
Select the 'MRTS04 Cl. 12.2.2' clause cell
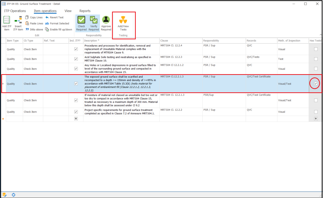pos(181,112)
